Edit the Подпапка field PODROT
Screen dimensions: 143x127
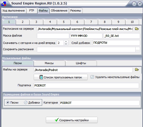click(x=86, y=85)
